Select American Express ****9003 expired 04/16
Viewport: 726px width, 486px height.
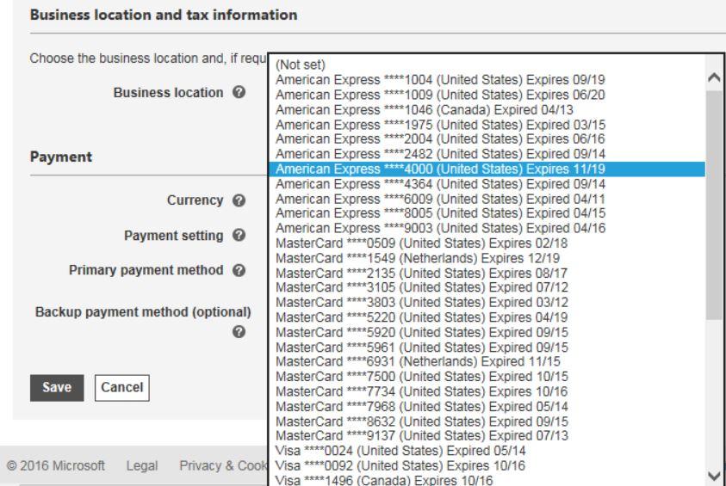click(487, 228)
